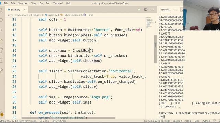Open Manage gear with update badge
220x123 pixels.
point(1,114)
